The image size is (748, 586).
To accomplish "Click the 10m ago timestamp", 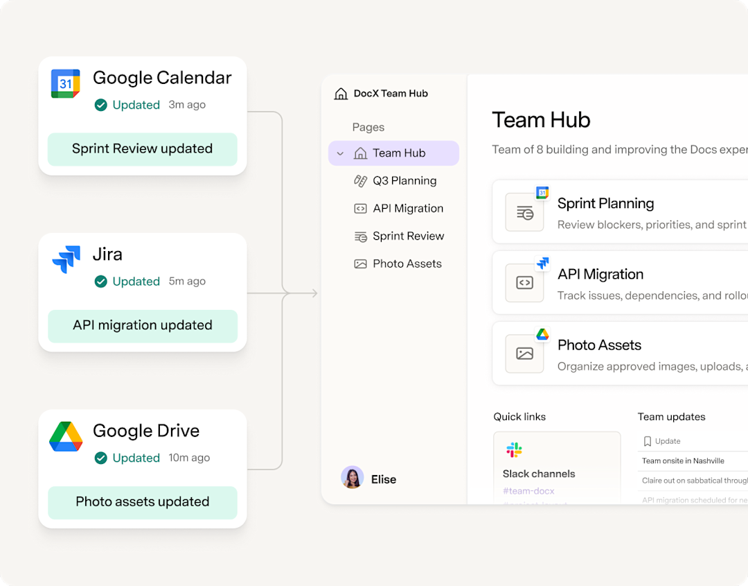I will (189, 458).
